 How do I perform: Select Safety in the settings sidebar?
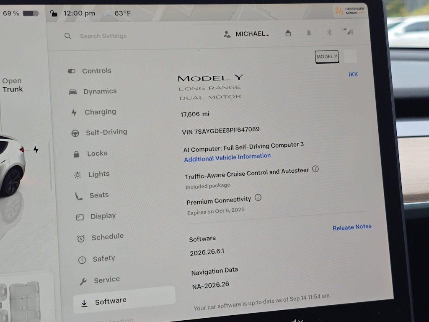[97, 259]
